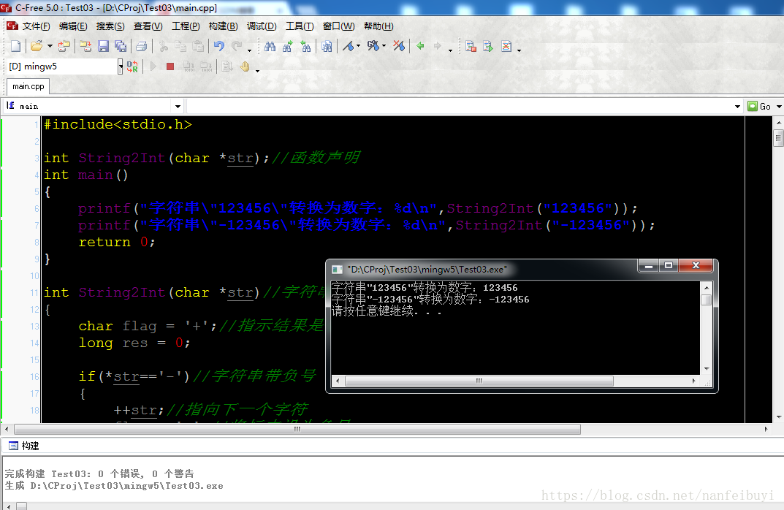Image resolution: width=784 pixels, height=510 pixels.
Task: Click the Print icon in the toolbar
Action: [x=141, y=46]
